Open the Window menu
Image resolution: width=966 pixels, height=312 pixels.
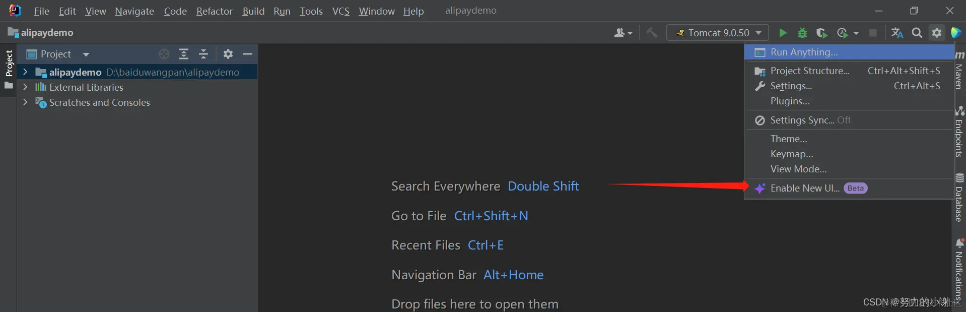[x=377, y=11]
